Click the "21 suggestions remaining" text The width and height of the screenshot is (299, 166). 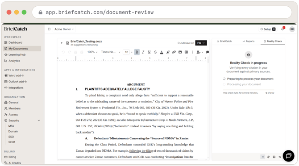[84, 45]
